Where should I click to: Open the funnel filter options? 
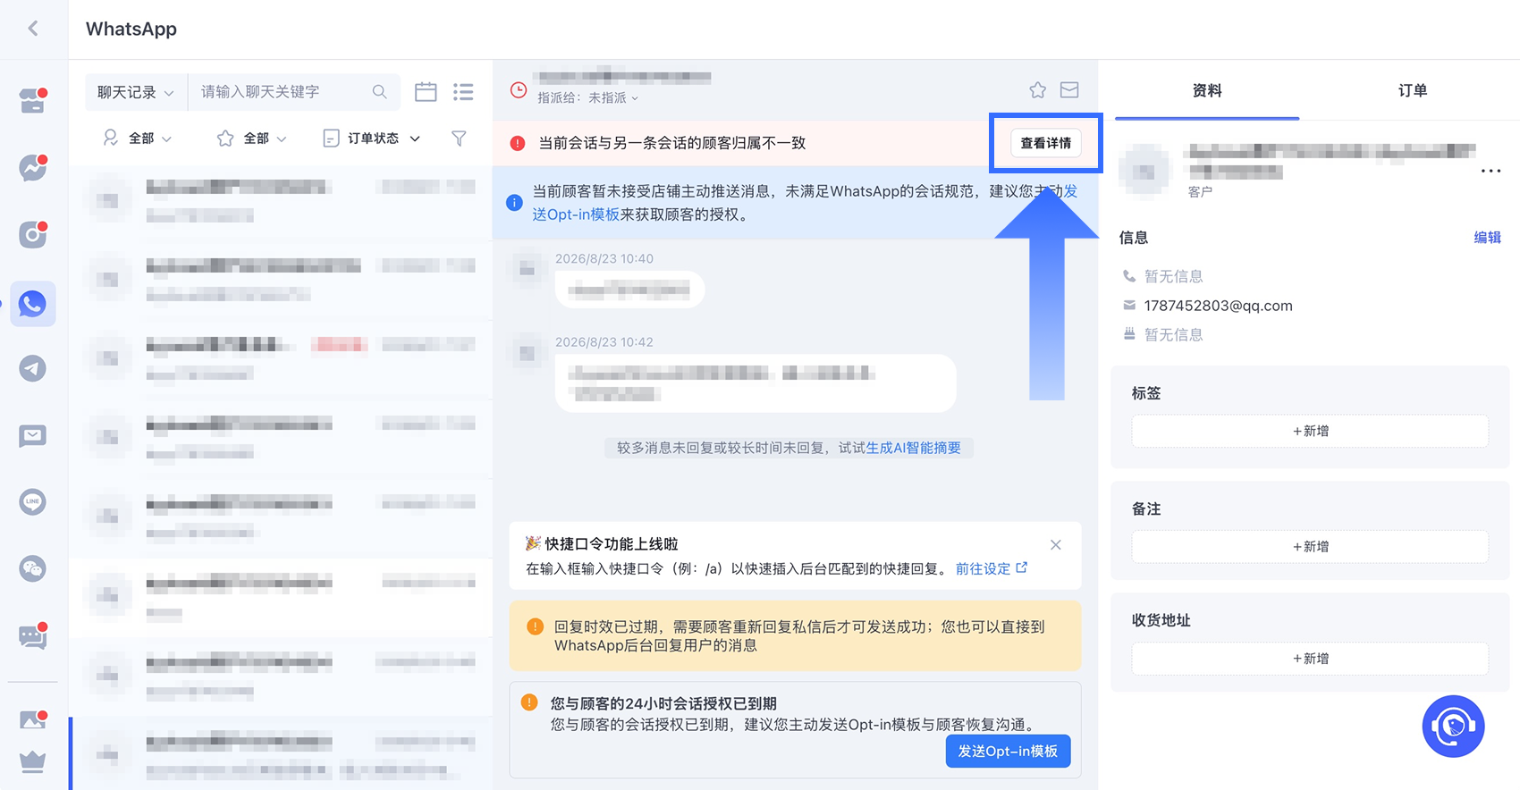459,139
